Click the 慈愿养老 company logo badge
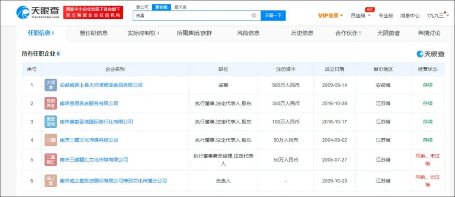This screenshot has height=197, width=455. coord(51,103)
